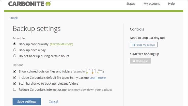
Task: Open the Status page
Action: pyautogui.click(x=131, y=4)
